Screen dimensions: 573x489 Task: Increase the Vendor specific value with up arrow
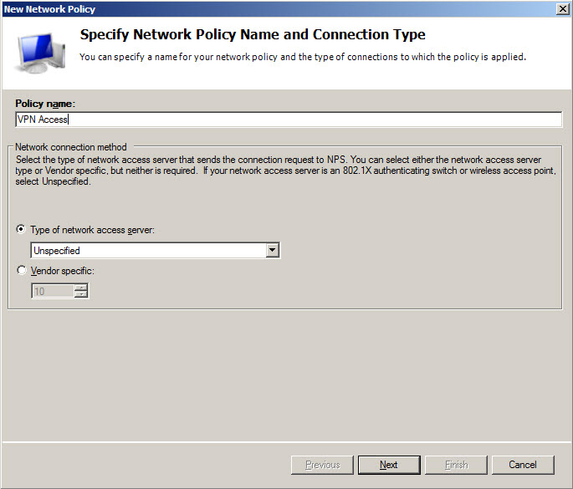pyautogui.click(x=81, y=288)
